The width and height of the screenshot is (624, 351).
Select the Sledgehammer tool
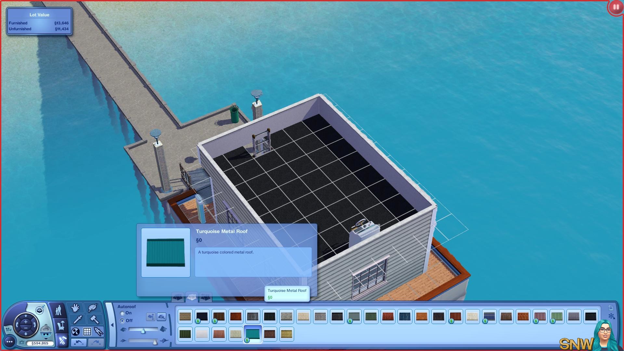94,319
